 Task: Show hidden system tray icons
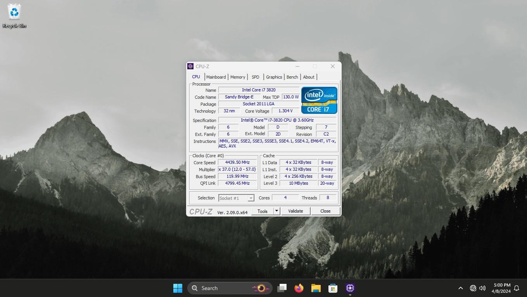pos(460,288)
